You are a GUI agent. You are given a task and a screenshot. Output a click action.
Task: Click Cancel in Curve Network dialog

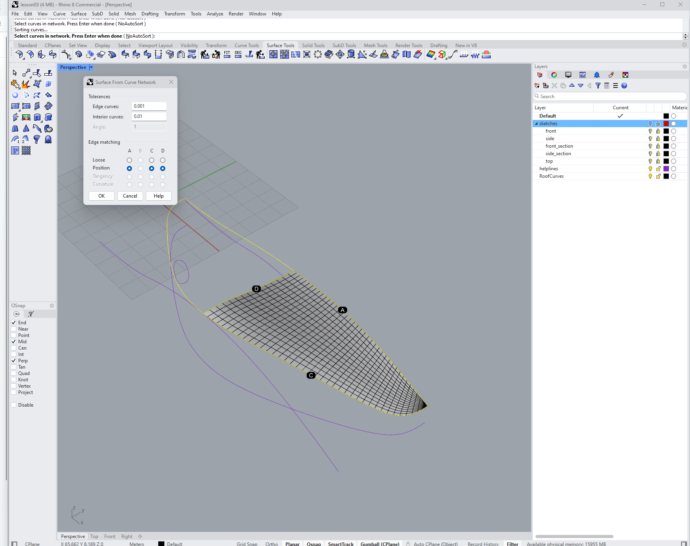(130, 196)
